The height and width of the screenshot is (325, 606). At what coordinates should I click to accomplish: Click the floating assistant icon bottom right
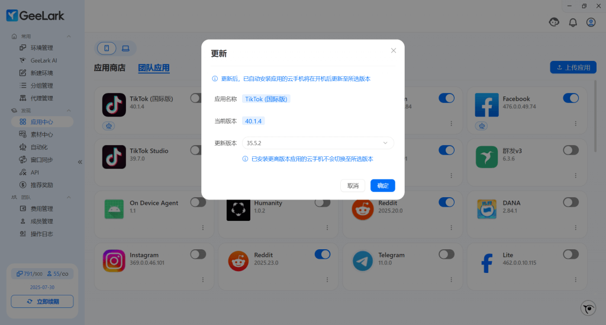pyautogui.click(x=588, y=308)
